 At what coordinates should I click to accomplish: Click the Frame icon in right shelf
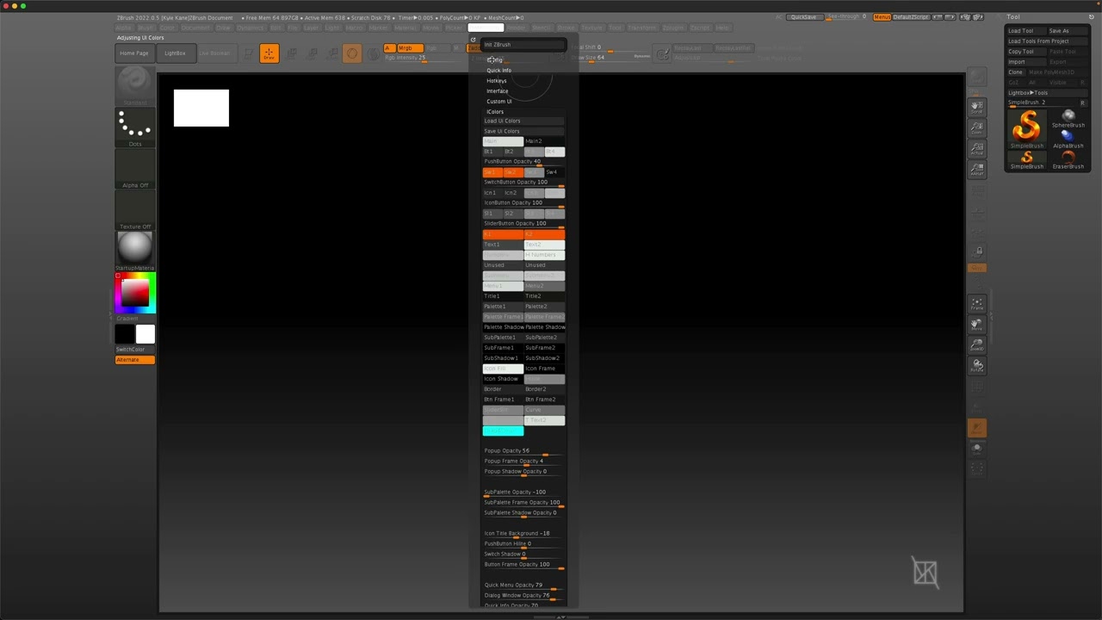tap(977, 304)
